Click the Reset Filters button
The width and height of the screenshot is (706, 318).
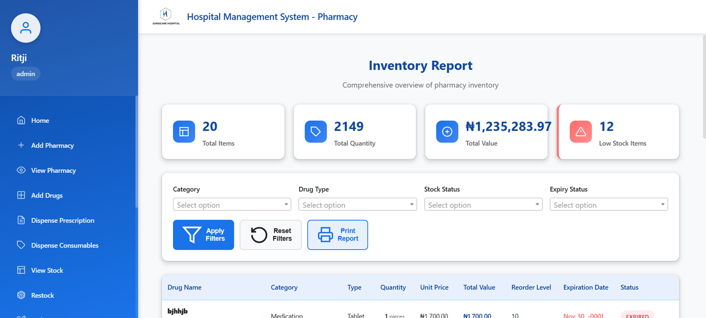coord(270,235)
